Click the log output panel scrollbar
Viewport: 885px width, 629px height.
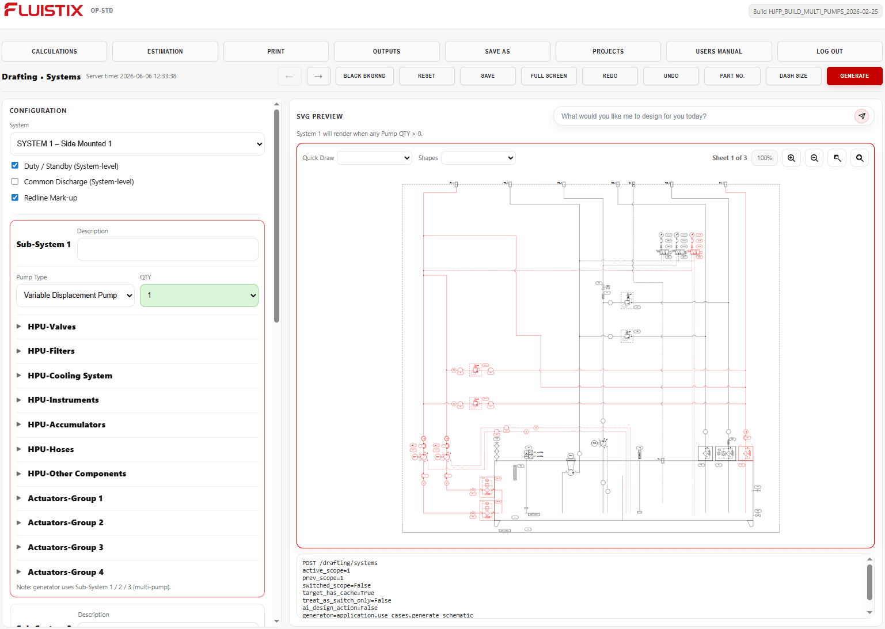pyautogui.click(x=869, y=582)
